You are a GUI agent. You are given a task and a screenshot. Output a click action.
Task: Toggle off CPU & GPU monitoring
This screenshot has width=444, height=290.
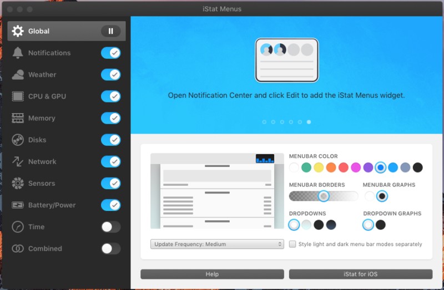coord(110,96)
